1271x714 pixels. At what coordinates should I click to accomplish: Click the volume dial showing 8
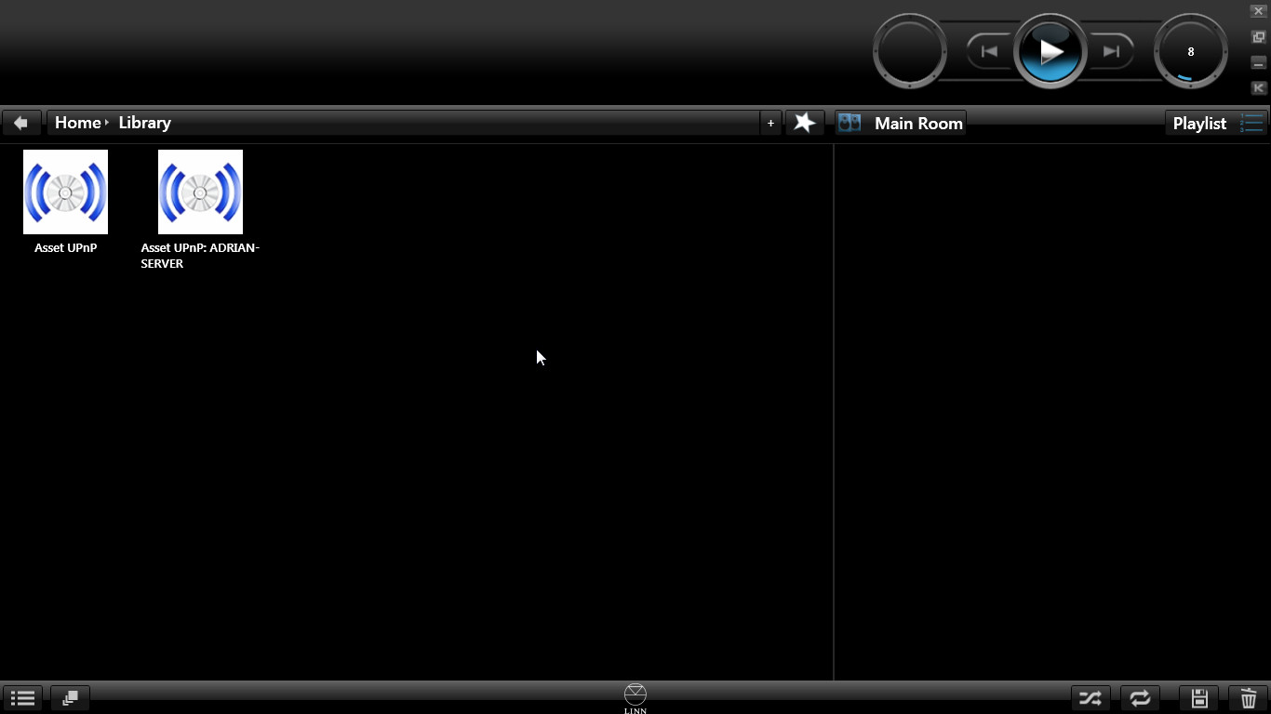point(1190,52)
